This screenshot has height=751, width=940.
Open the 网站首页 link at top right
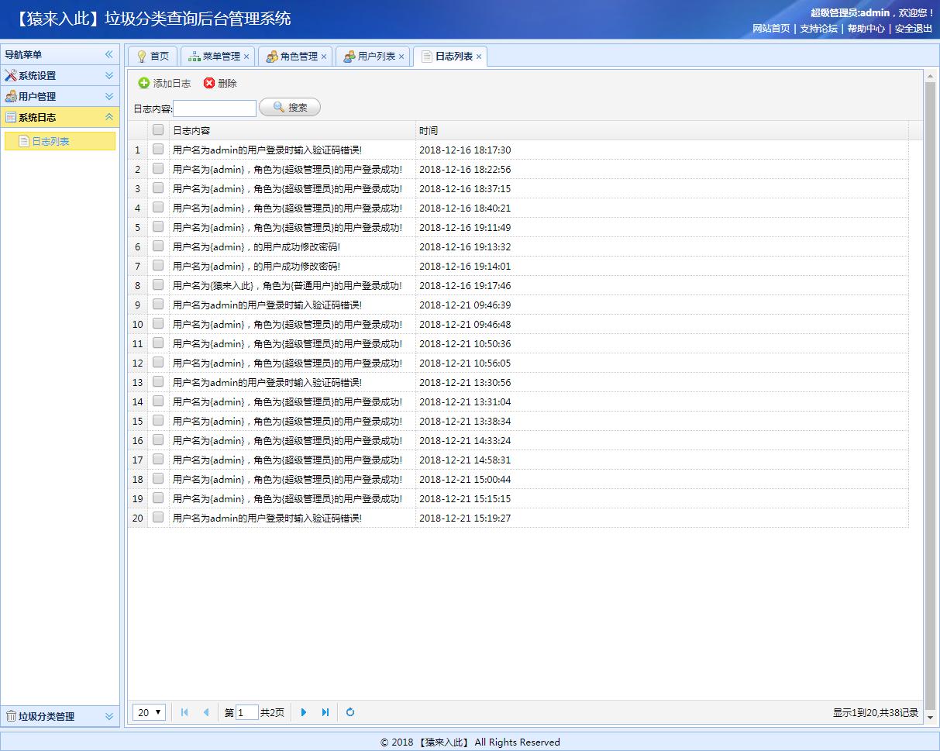(771, 28)
